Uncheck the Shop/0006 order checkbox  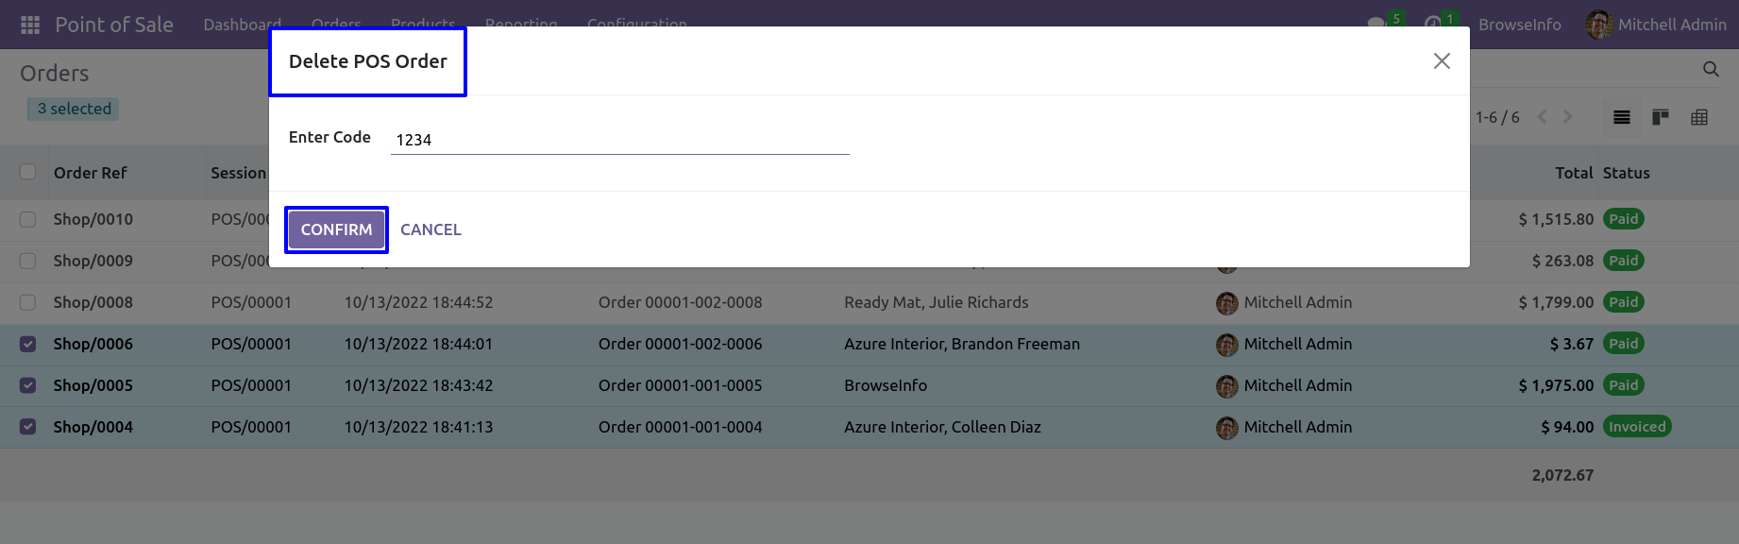[27, 344]
